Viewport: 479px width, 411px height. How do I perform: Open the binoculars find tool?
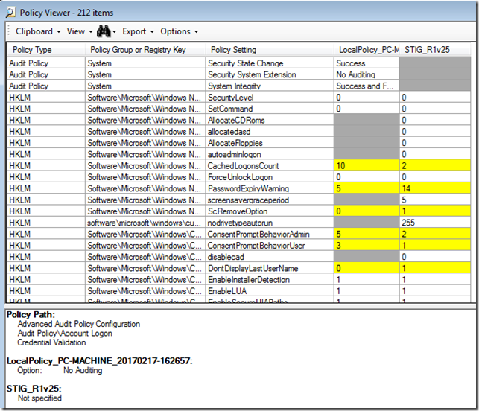click(104, 31)
